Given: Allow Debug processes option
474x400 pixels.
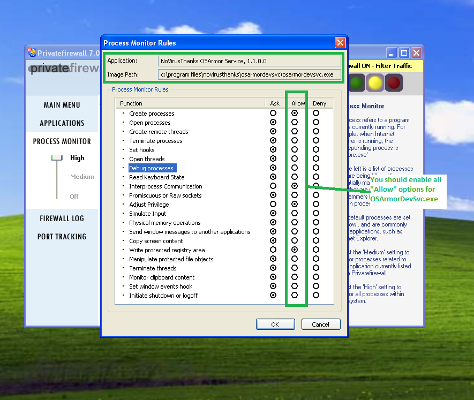Looking at the screenshot, I should [295, 168].
